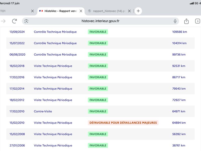Tap the microphone icon in the address bar

[x=175, y=21]
